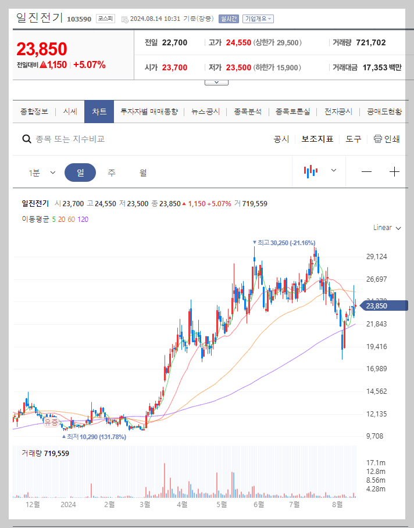Click the 보조지표 button

coord(317,139)
